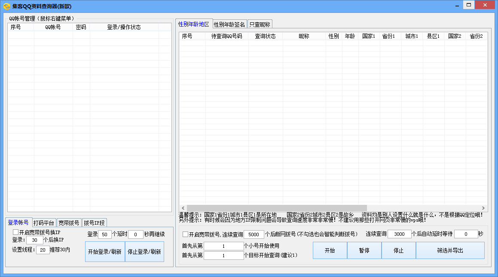Click the 省份1 column header
Image resolution: width=498 pixels, height=277 pixels.
click(x=390, y=36)
